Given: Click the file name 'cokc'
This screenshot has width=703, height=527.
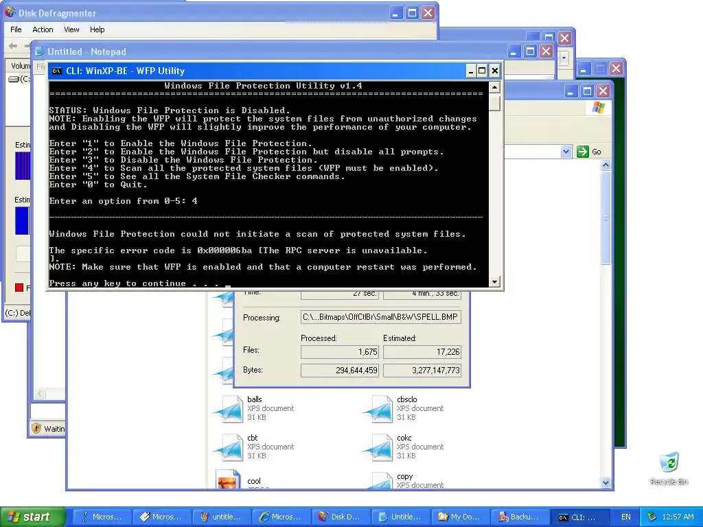Looking at the screenshot, I should 404,438.
